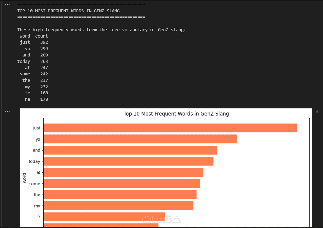Click the orange bar for 'some'
Image resolution: width=323 pixels, height=228 pixels.
coord(121,184)
